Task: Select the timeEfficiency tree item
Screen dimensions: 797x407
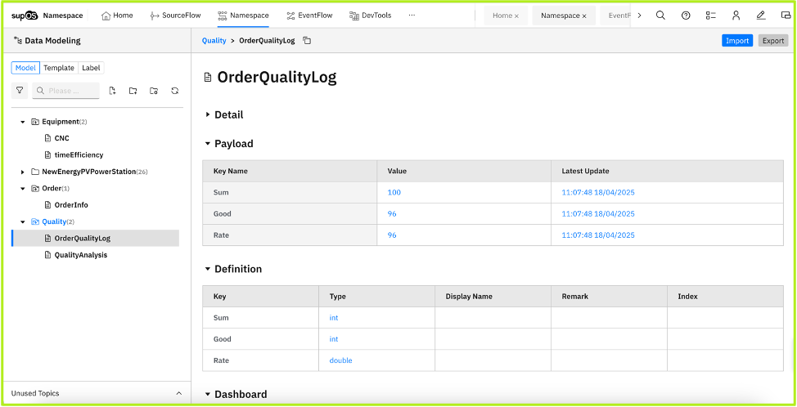Action: click(x=79, y=154)
